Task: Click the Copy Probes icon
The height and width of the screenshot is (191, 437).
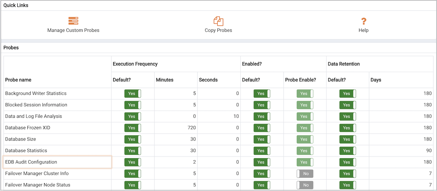Action: point(218,21)
